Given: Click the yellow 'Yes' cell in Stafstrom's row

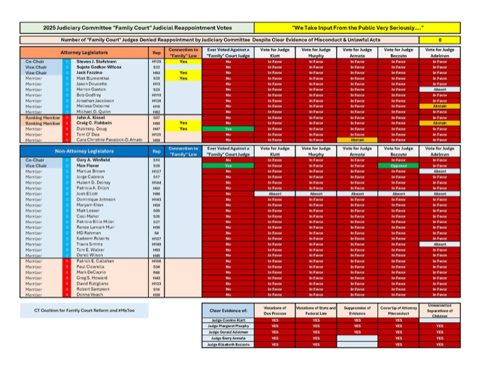Looking at the screenshot, I should 183,62.
